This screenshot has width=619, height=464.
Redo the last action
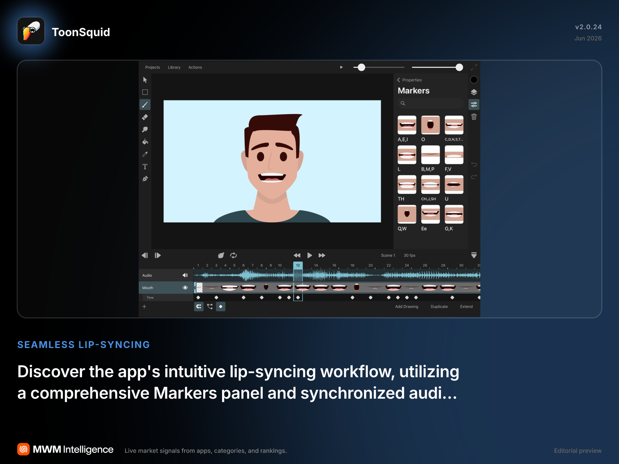pos(474,177)
